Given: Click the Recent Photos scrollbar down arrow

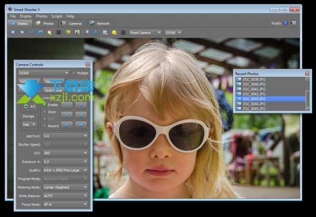Looking at the screenshot, I should pos(307,109).
